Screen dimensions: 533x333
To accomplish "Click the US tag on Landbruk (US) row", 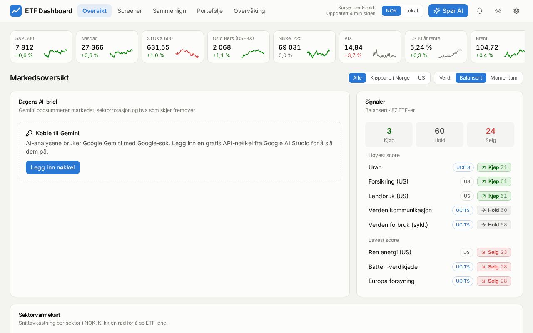I will (467, 196).
